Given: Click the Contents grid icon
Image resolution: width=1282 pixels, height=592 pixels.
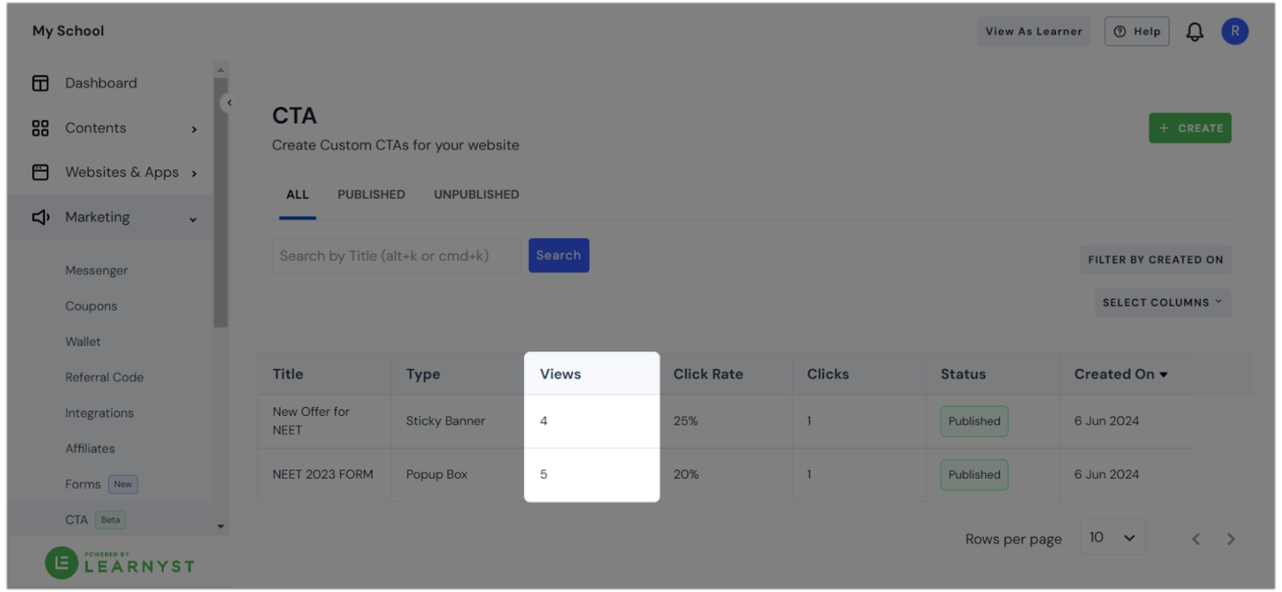Looking at the screenshot, I should (x=40, y=127).
